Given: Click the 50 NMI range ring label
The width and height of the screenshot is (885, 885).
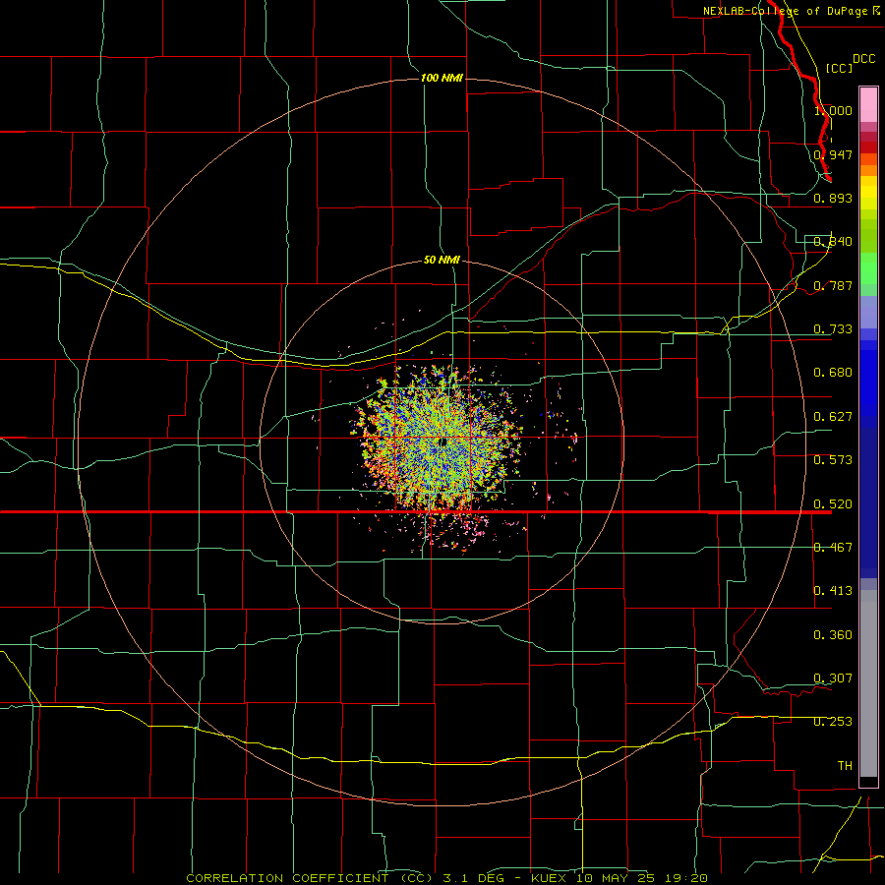Looking at the screenshot, I should pyautogui.click(x=442, y=260).
